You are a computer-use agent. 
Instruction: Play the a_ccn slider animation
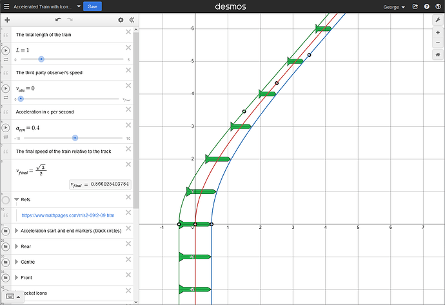tap(5, 128)
